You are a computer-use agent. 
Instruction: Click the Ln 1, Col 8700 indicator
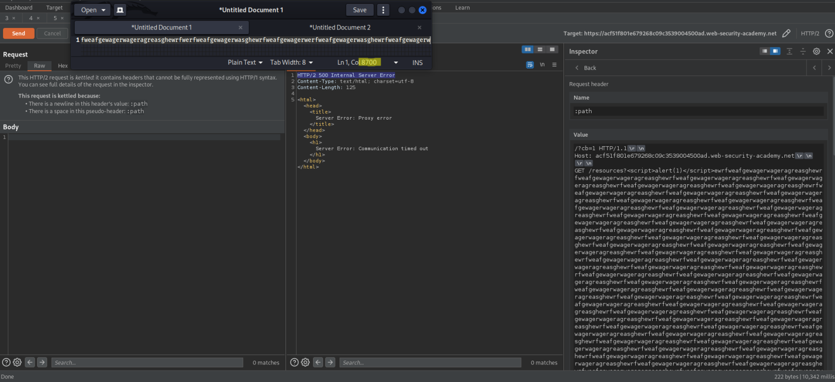click(x=359, y=63)
